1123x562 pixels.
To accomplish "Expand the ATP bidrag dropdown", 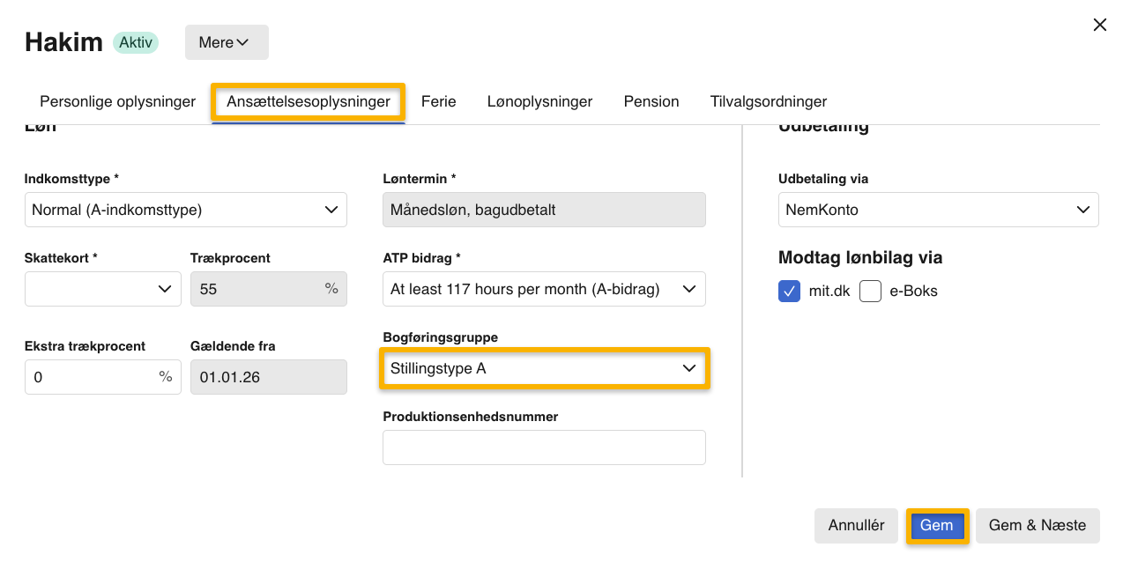I will click(543, 289).
